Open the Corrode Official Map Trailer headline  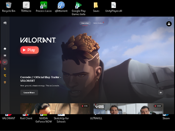41,79
